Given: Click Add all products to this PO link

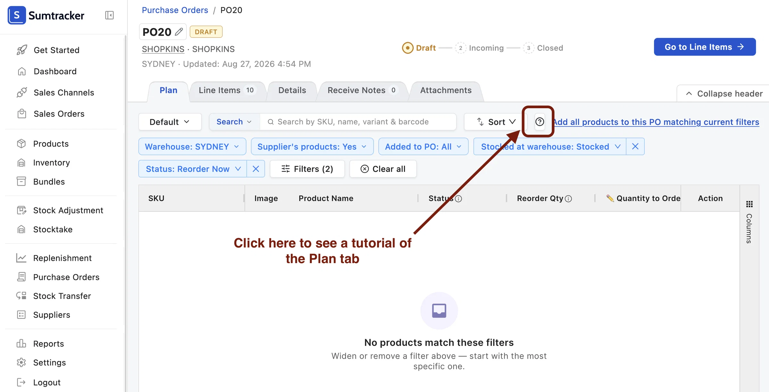Looking at the screenshot, I should (x=656, y=122).
